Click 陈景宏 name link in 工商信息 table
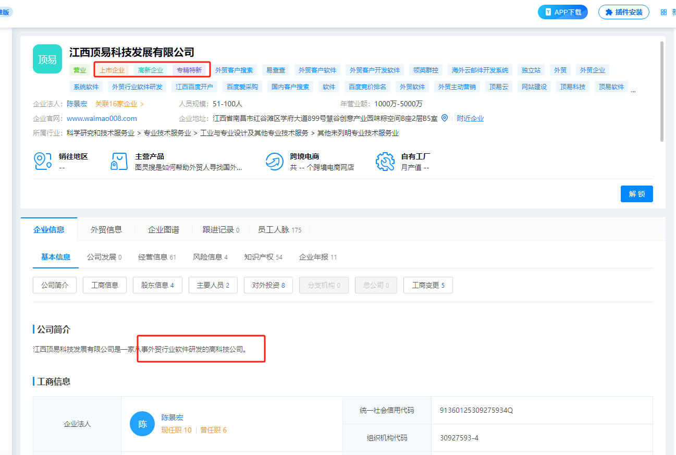This screenshot has height=455, width=676. (x=172, y=417)
